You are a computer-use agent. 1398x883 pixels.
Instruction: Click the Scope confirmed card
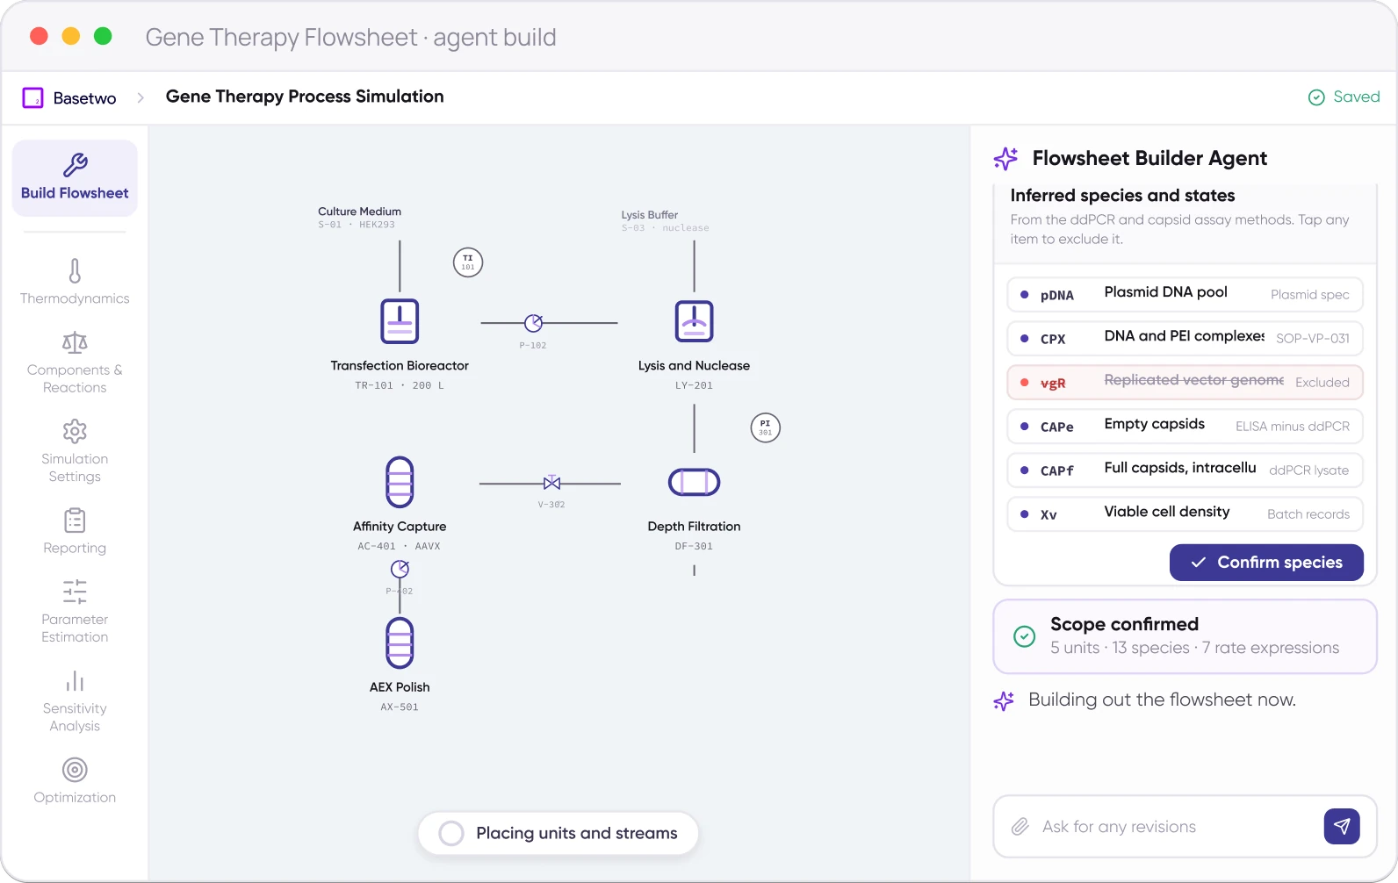(x=1185, y=636)
